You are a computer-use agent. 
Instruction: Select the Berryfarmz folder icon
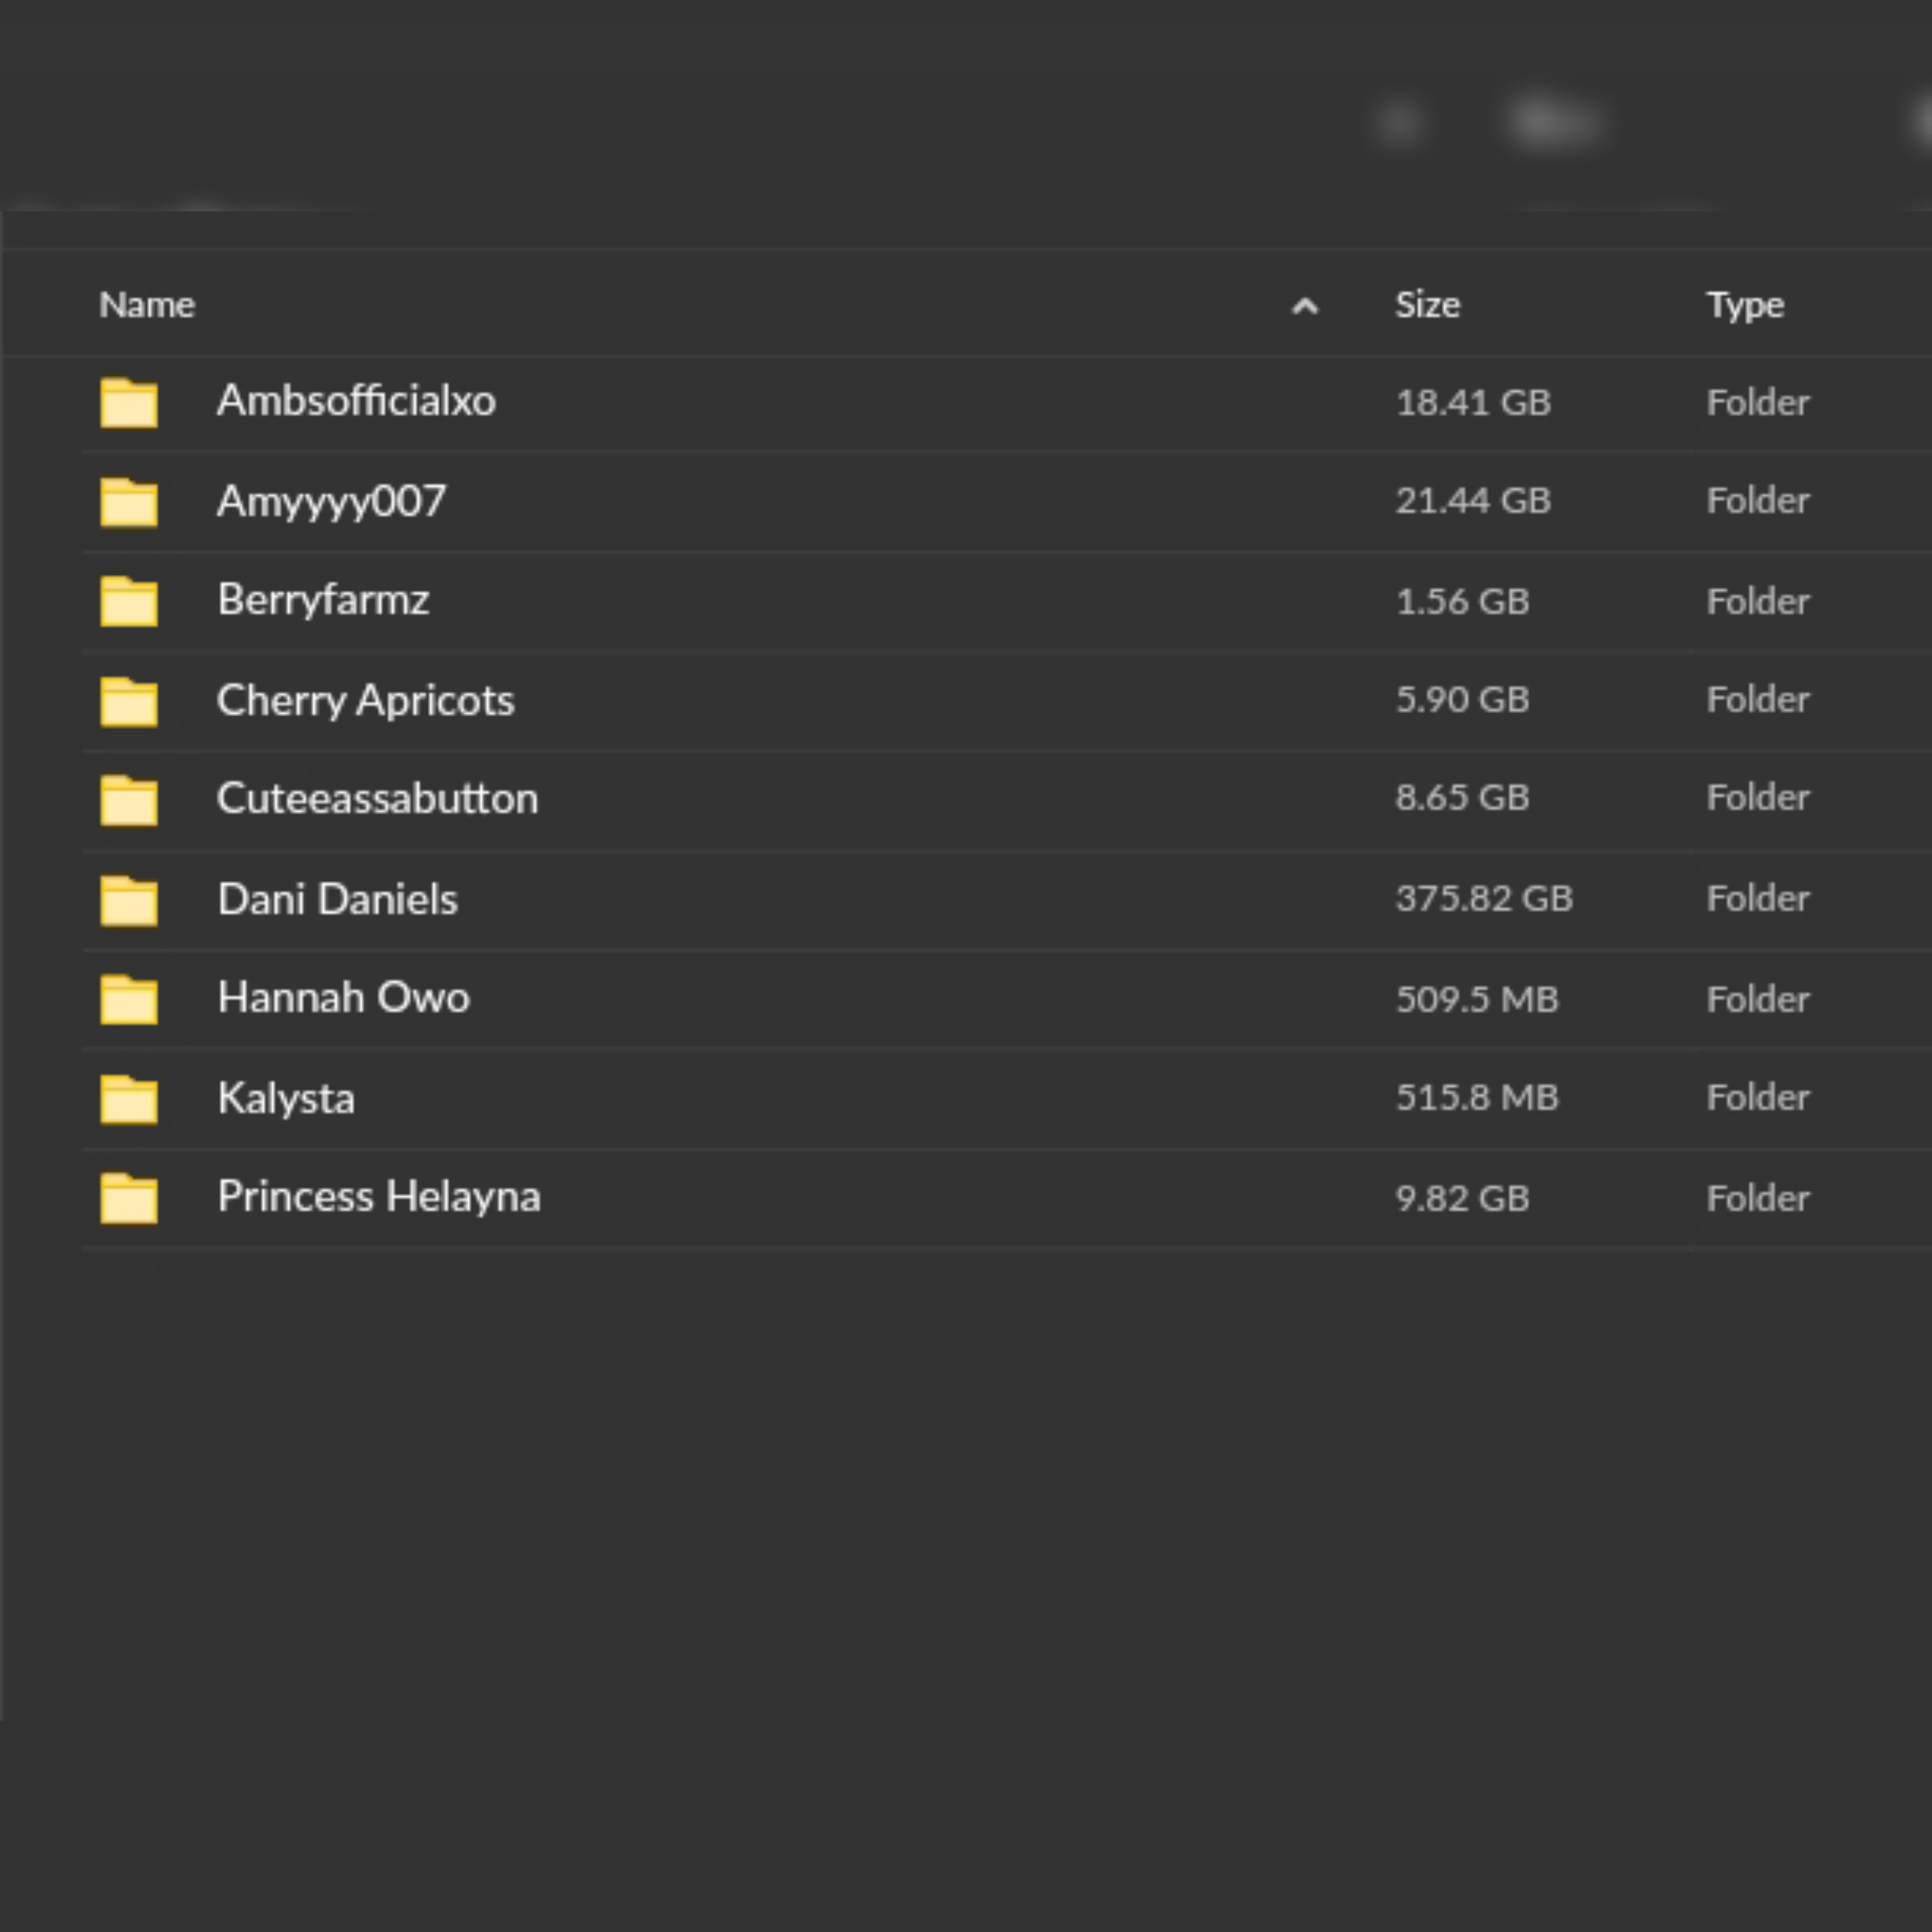pos(129,601)
